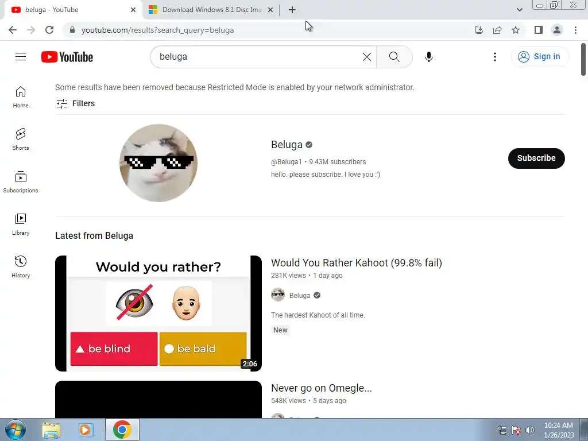This screenshot has height=441, width=588.
Task: Bookmark this page with star icon
Action: click(516, 30)
